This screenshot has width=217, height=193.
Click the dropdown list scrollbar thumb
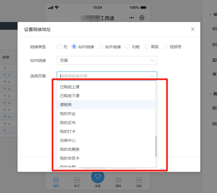156,146
